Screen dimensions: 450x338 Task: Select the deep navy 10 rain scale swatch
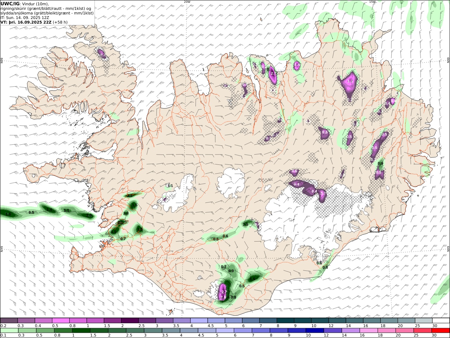(315, 330)
